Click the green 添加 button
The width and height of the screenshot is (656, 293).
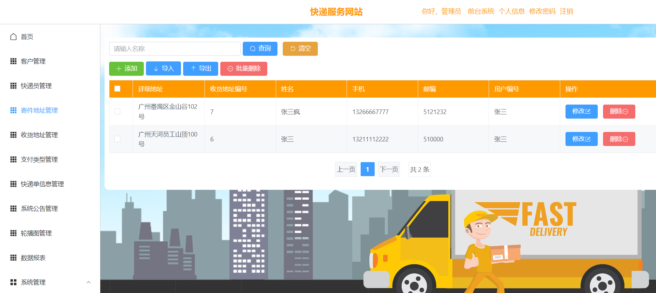click(x=126, y=69)
